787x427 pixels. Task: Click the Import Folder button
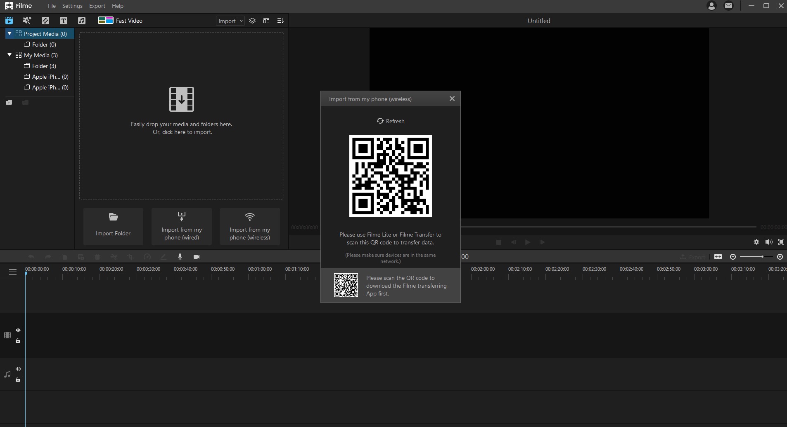pyautogui.click(x=113, y=226)
